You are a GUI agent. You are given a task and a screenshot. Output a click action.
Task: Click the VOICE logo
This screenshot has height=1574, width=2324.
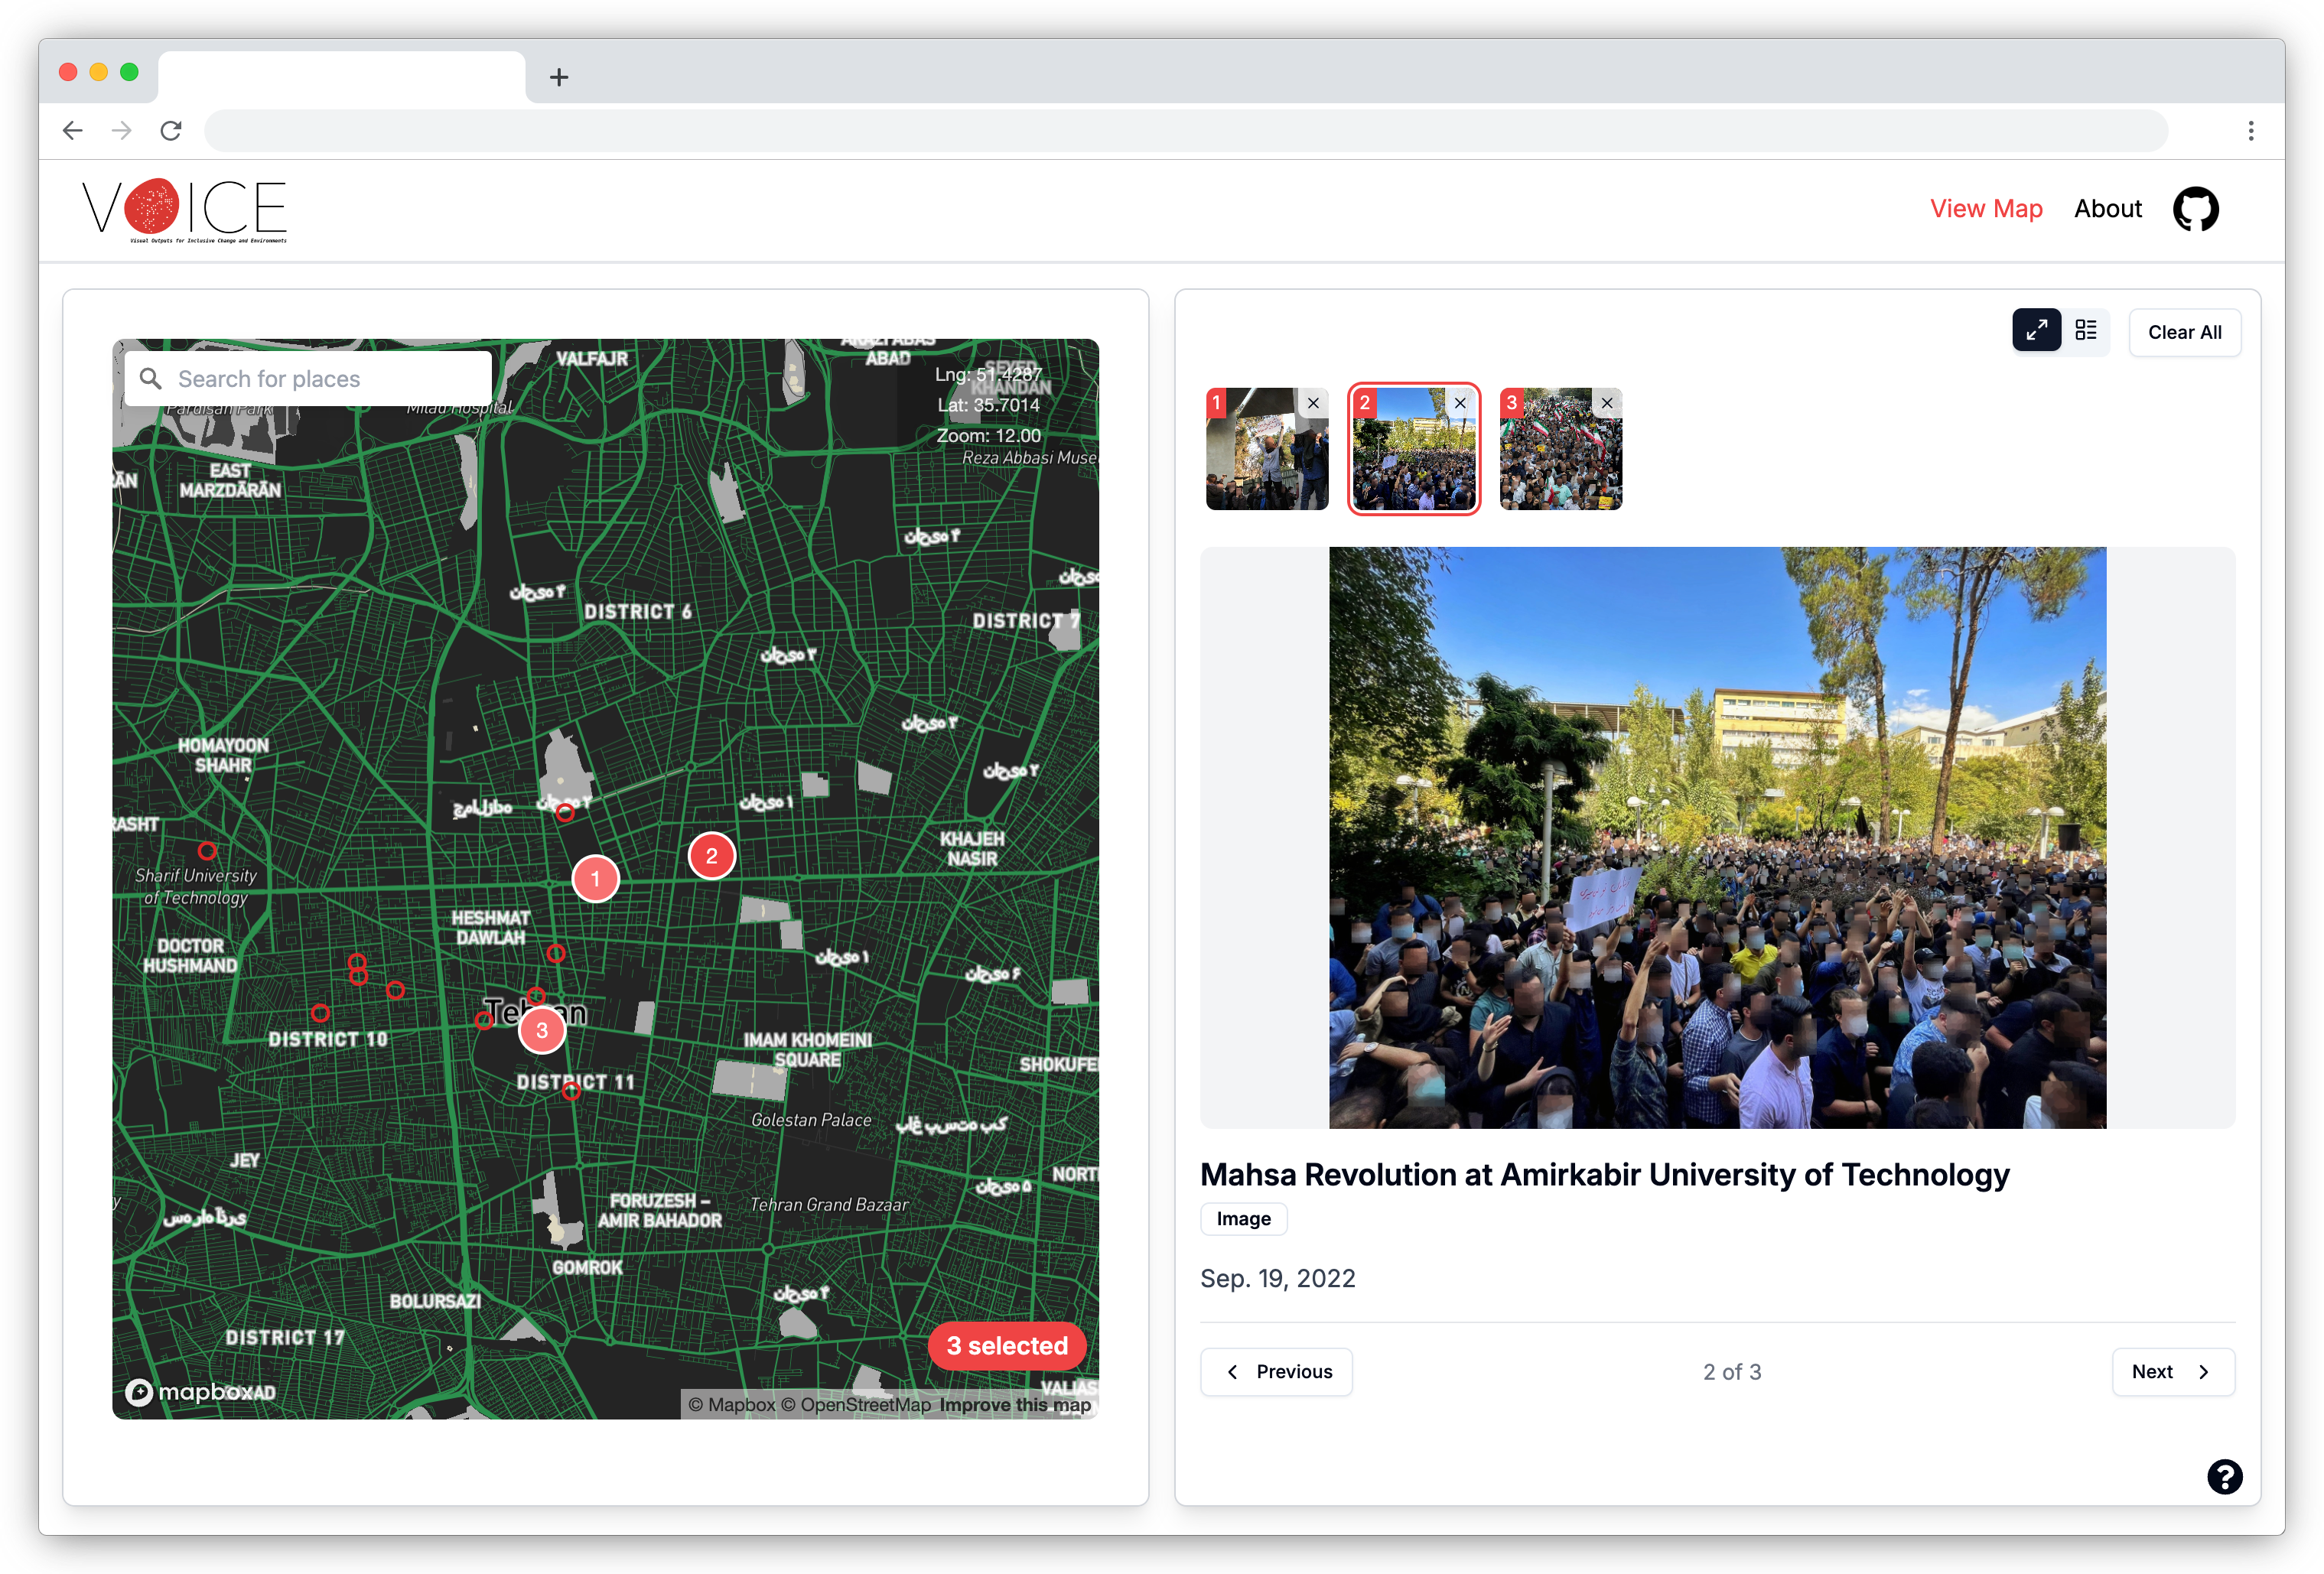pos(185,211)
